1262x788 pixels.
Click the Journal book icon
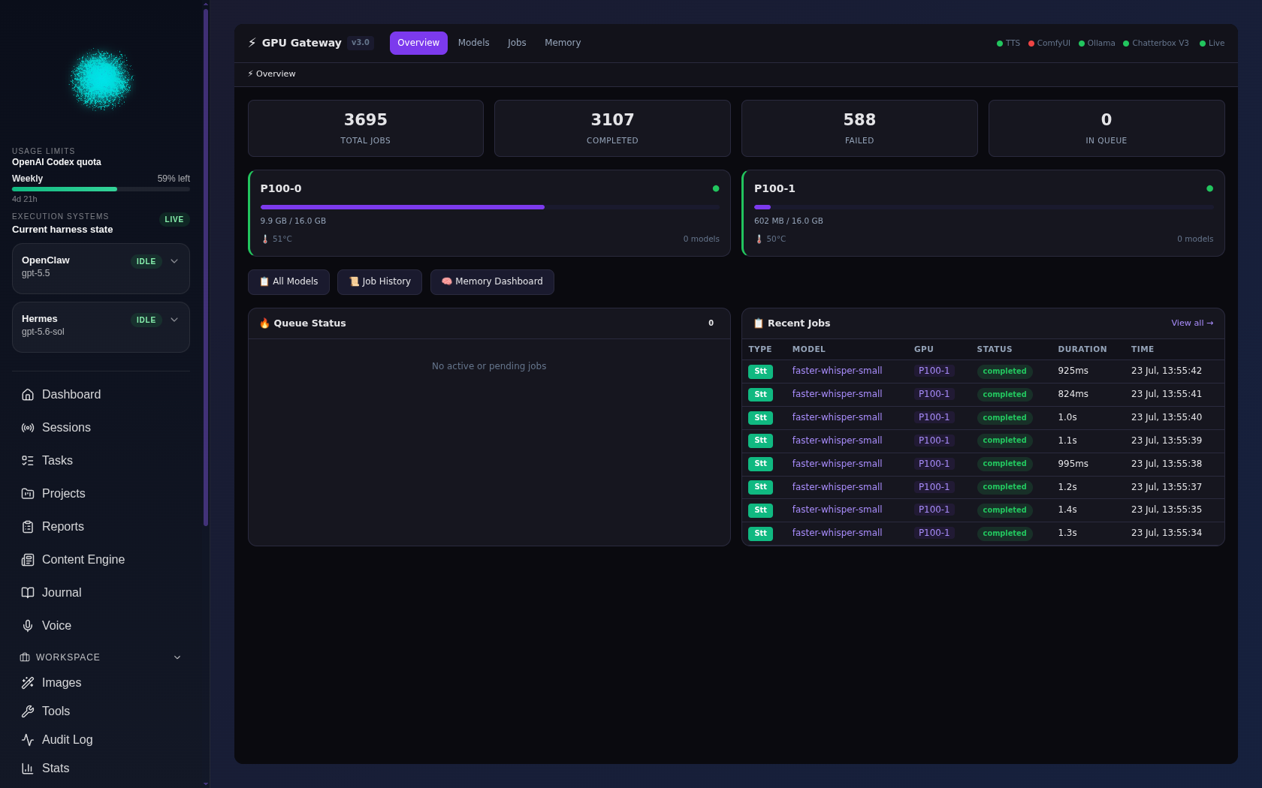point(28,593)
